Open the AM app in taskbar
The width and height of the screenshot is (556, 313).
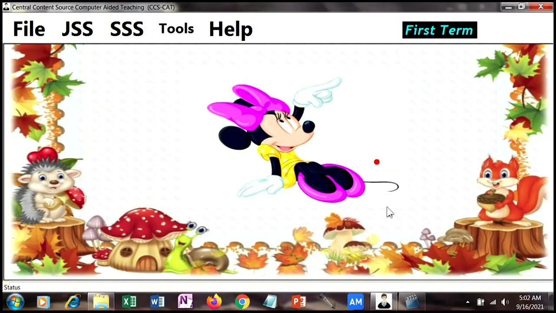pos(355,301)
